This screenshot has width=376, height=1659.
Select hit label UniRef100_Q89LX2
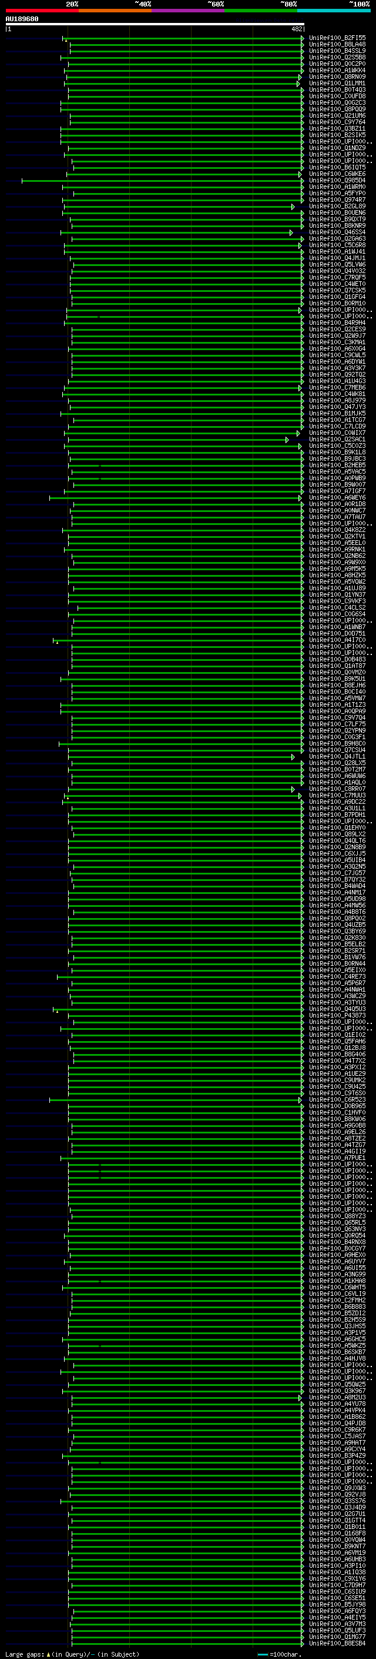click(337, 835)
